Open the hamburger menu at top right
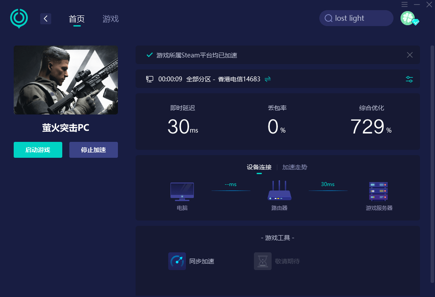Image resolution: width=435 pixels, height=297 pixels. click(405, 4)
